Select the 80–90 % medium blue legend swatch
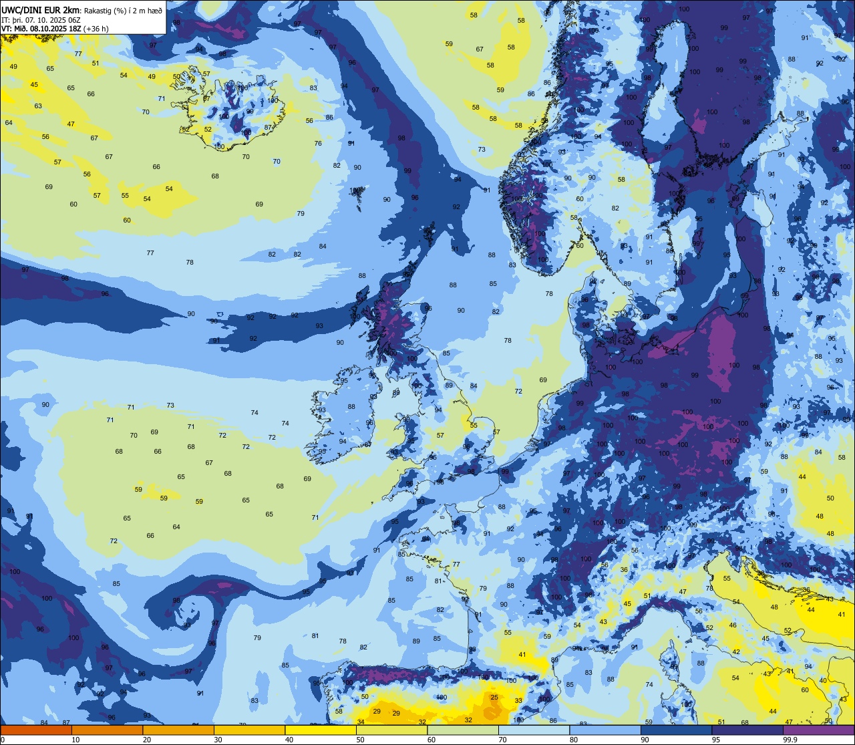Screen dimensions: 855x745 [605, 730]
